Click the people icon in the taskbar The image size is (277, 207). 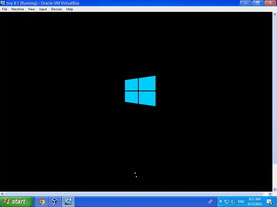[210, 202]
